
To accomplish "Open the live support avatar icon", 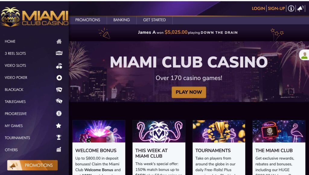I will [304, 55].
